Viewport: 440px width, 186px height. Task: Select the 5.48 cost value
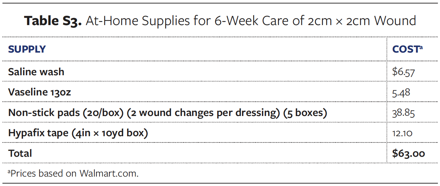coord(401,92)
